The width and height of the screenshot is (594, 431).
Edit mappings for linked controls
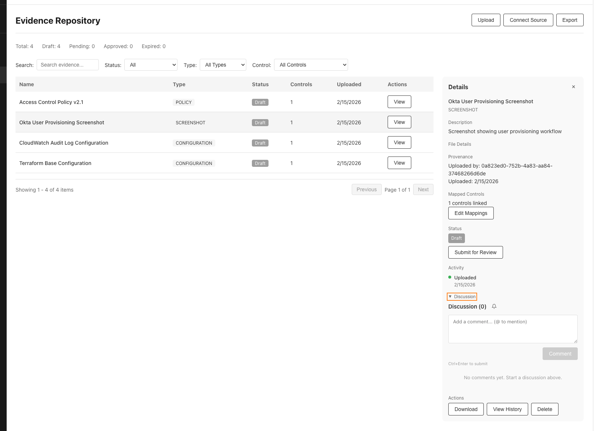coord(471,213)
